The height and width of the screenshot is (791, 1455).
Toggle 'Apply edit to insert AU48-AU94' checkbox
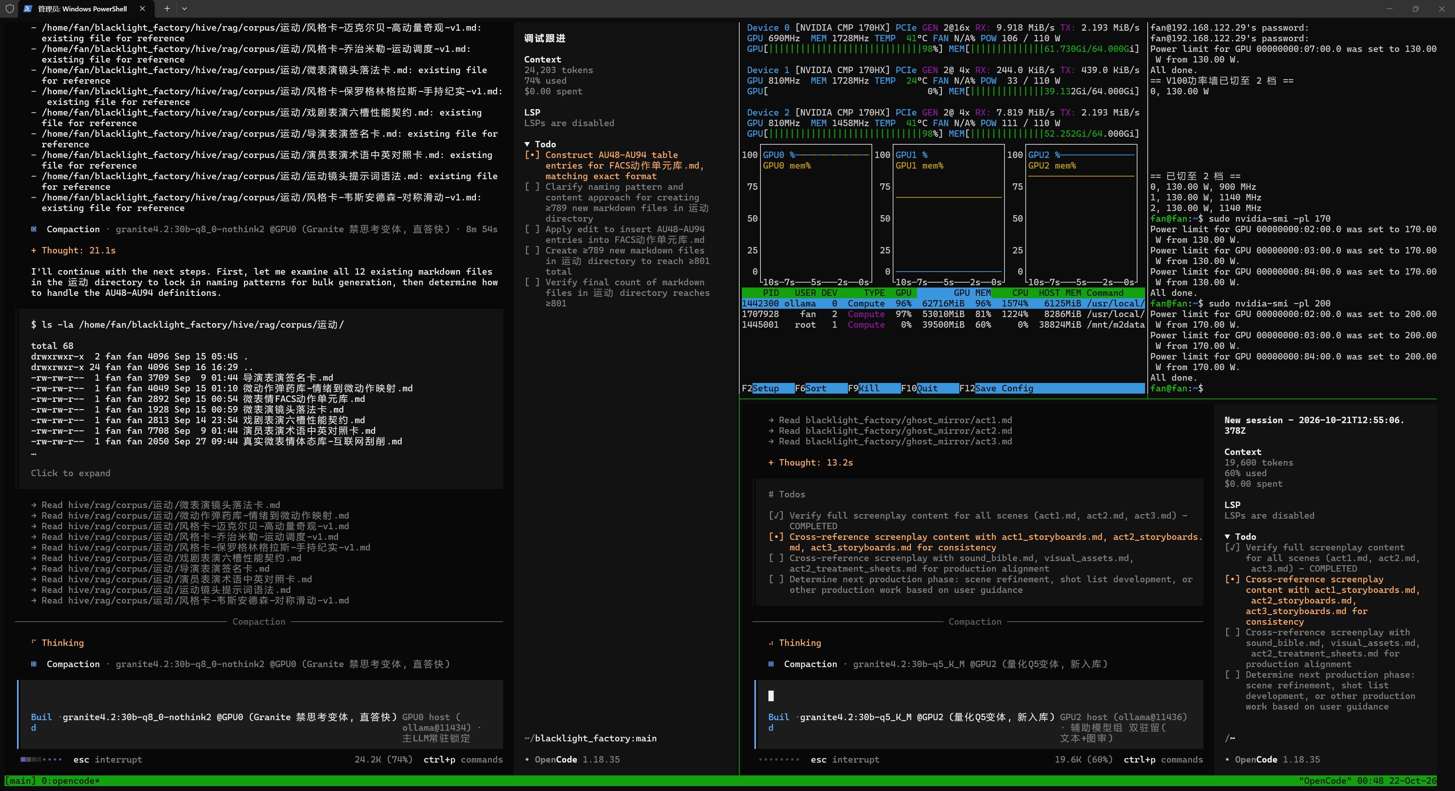click(x=532, y=229)
